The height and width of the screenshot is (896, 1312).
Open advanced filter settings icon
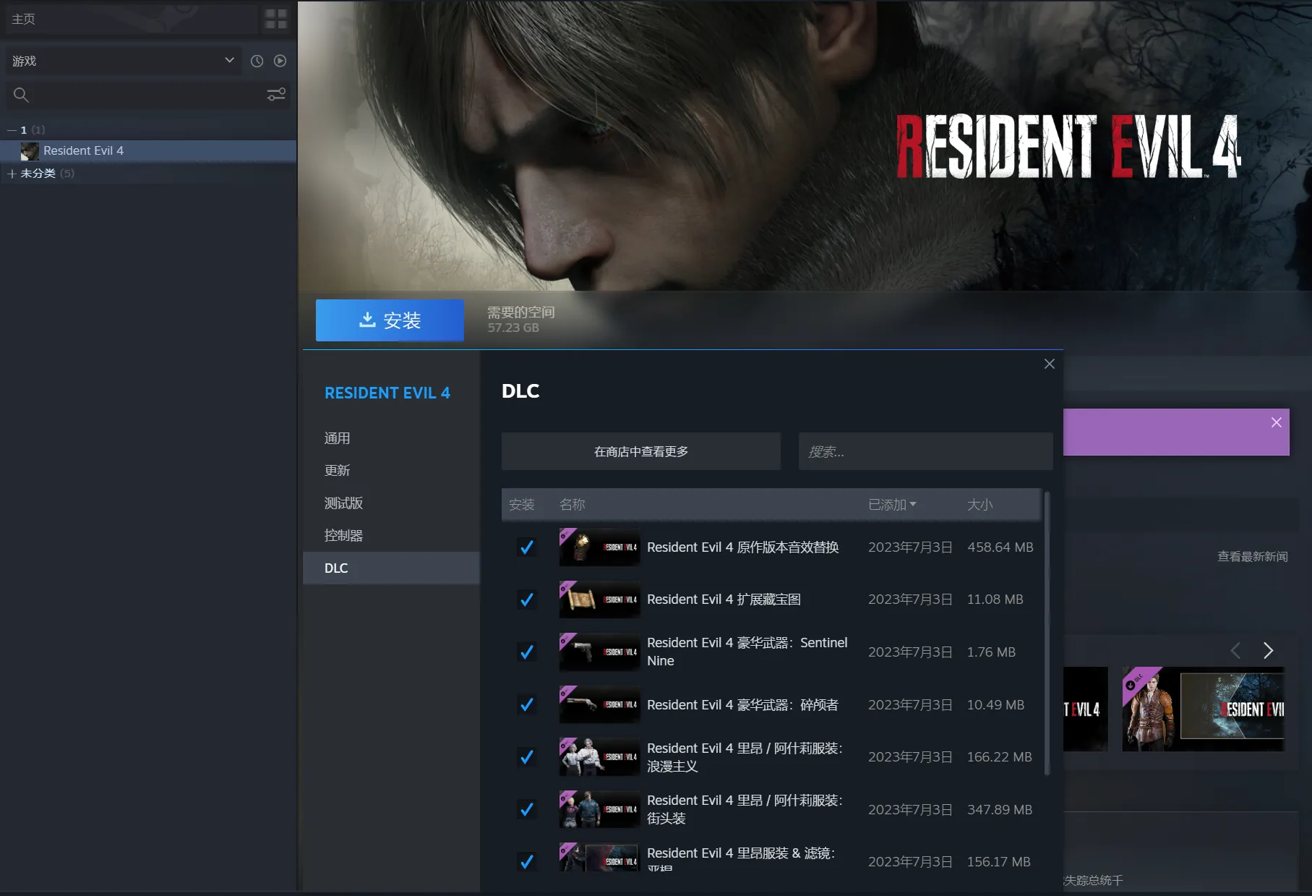[275, 95]
